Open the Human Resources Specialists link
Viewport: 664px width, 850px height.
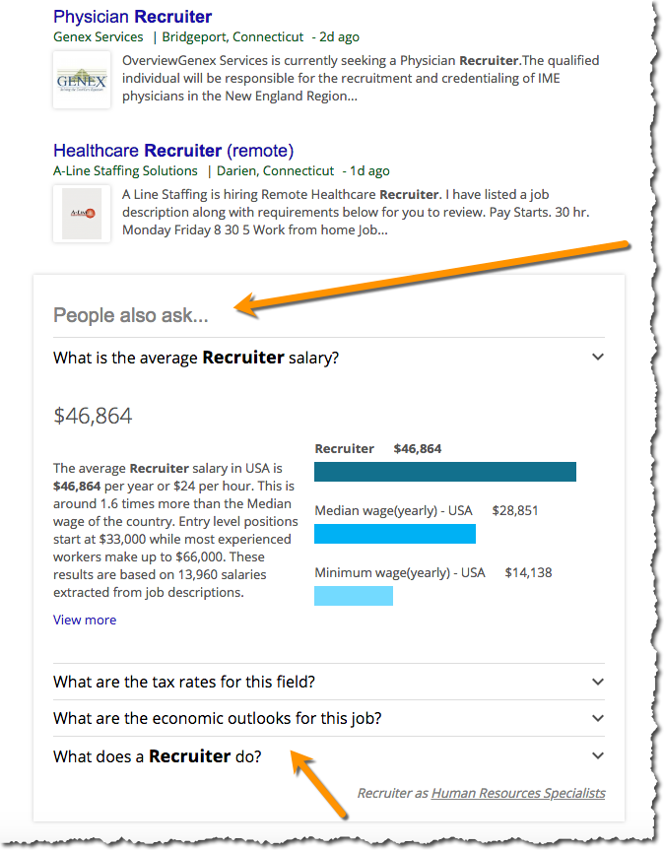(x=518, y=793)
